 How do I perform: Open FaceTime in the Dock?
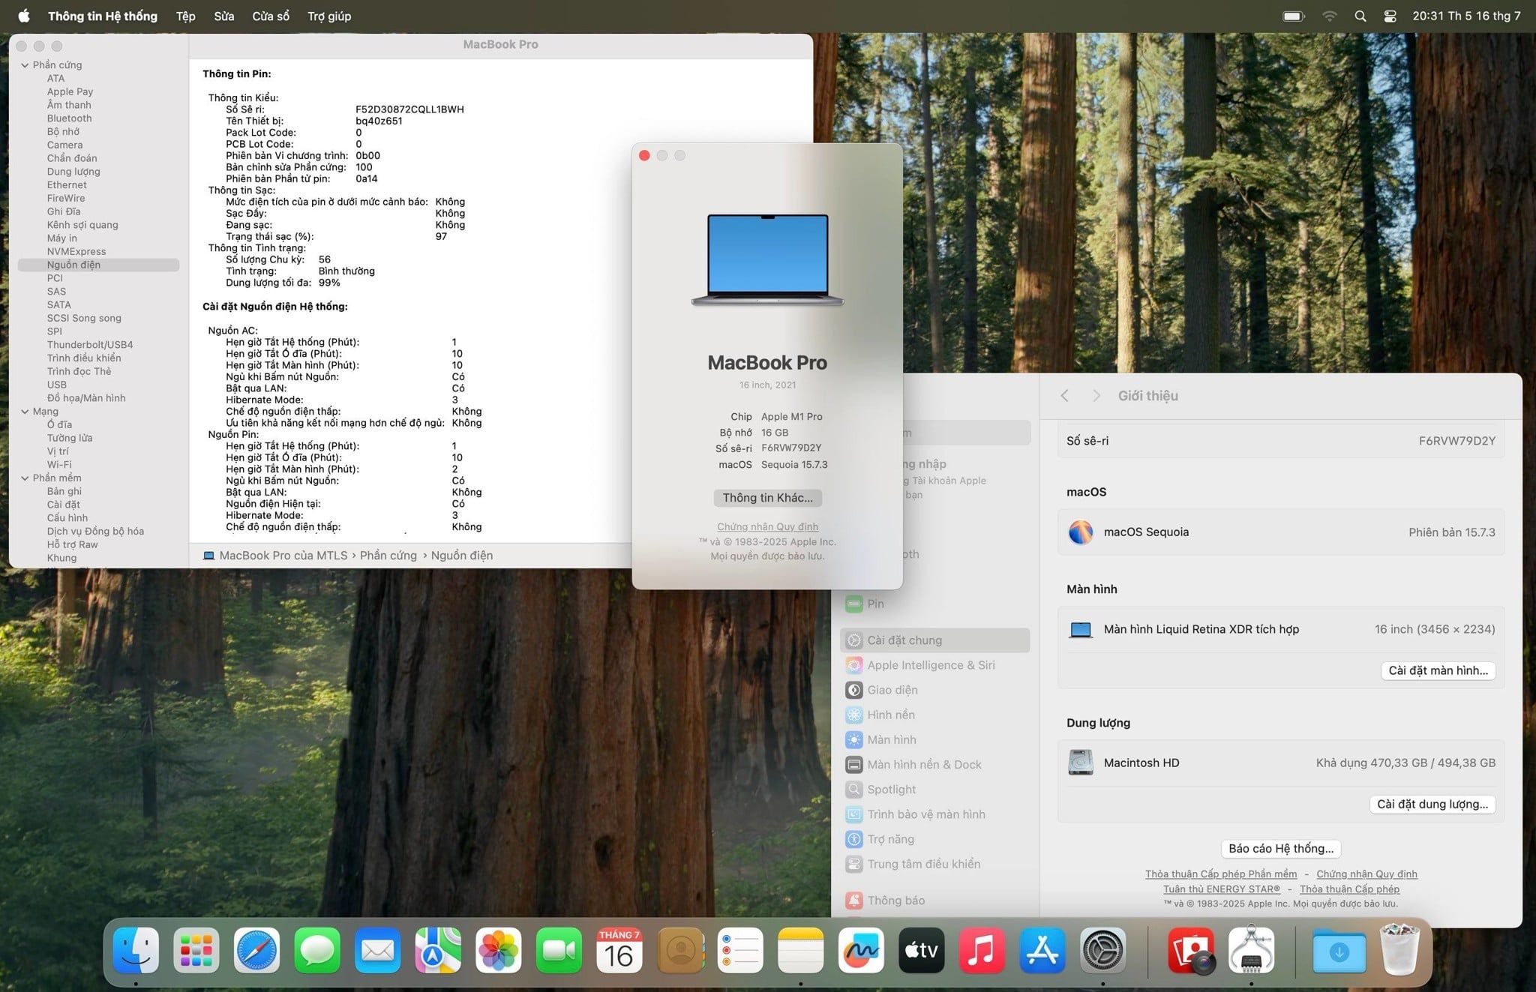(x=559, y=950)
